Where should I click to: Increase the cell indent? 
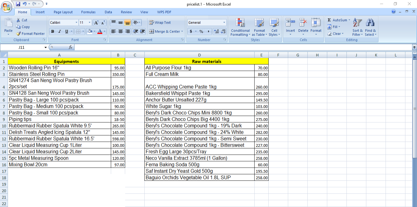pos(142,31)
